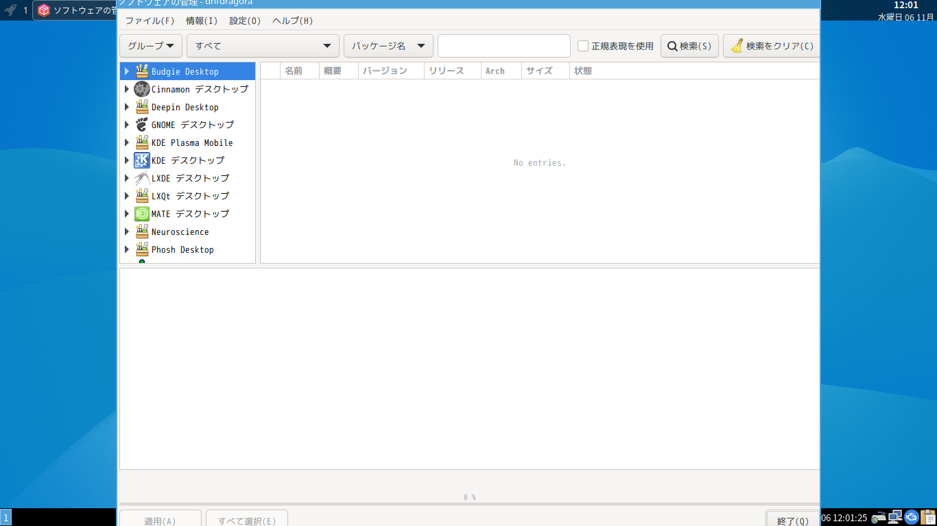
Task: Click the Neuroscience group icon
Action: click(142, 231)
